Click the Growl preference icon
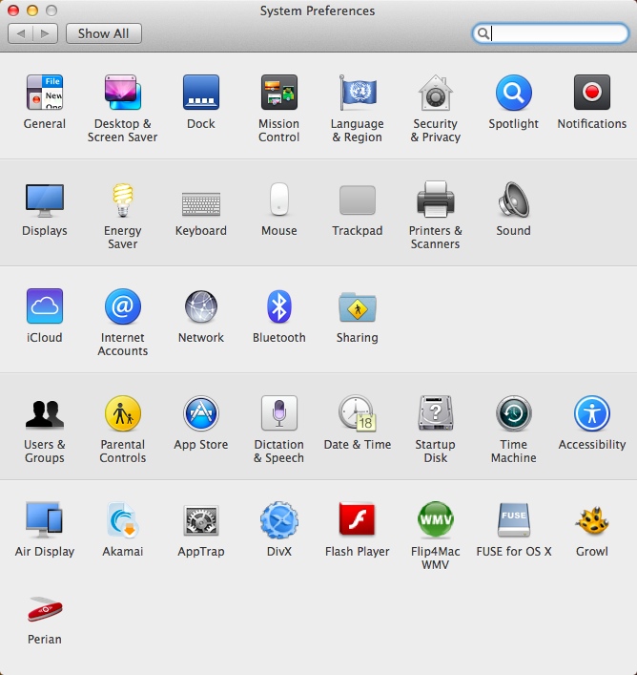The width and height of the screenshot is (637, 675). click(x=591, y=521)
